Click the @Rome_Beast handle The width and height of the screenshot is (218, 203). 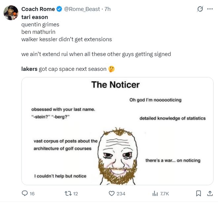82,9
